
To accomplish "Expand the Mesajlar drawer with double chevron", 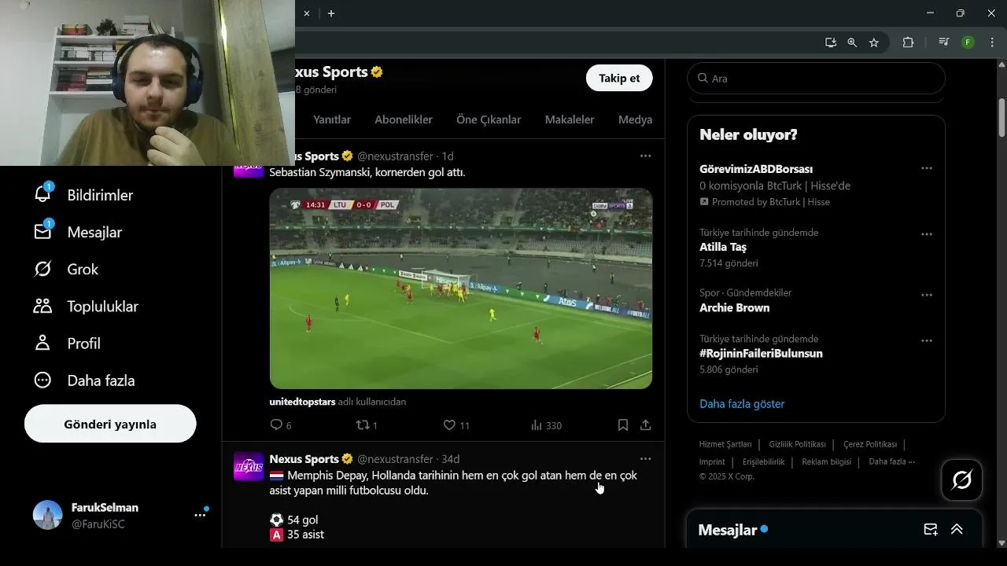I will tap(957, 529).
